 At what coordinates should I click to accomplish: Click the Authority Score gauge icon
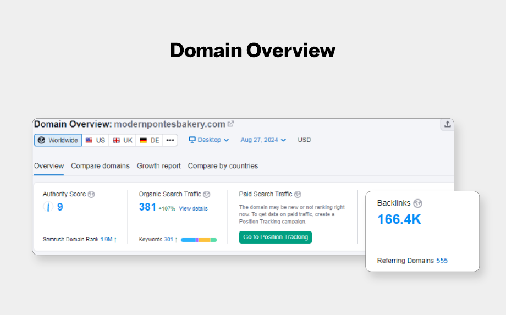pyautogui.click(x=48, y=207)
